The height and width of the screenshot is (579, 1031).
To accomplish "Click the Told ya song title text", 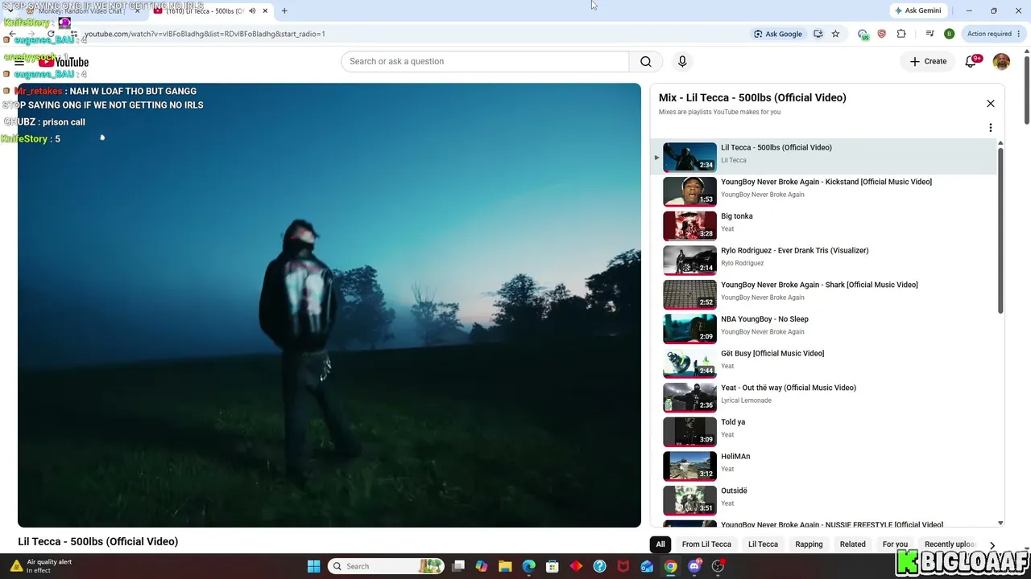I will [x=733, y=422].
